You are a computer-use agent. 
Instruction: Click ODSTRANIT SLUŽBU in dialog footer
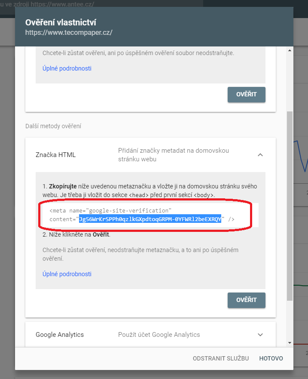click(x=221, y=358)
